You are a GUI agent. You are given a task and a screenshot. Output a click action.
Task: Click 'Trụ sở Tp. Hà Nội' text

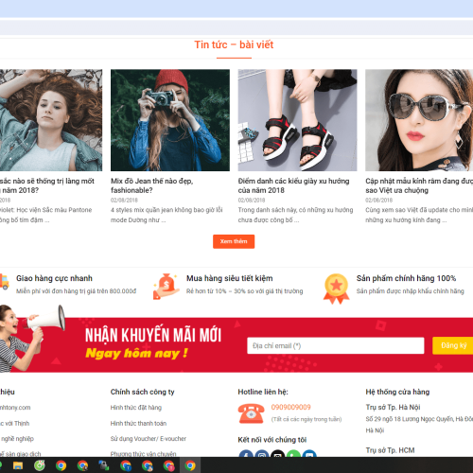(393, 407)
